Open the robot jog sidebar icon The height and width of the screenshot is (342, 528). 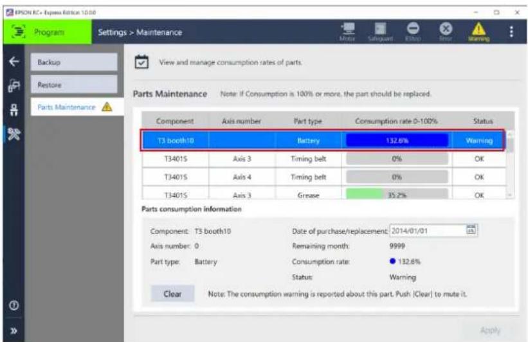14,85
